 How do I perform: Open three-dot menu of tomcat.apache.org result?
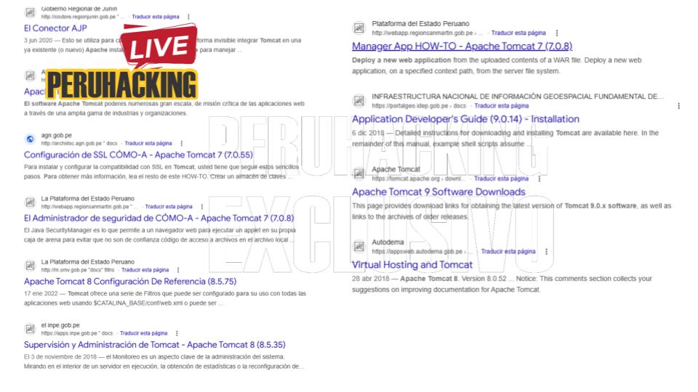(x=539, y=179)
